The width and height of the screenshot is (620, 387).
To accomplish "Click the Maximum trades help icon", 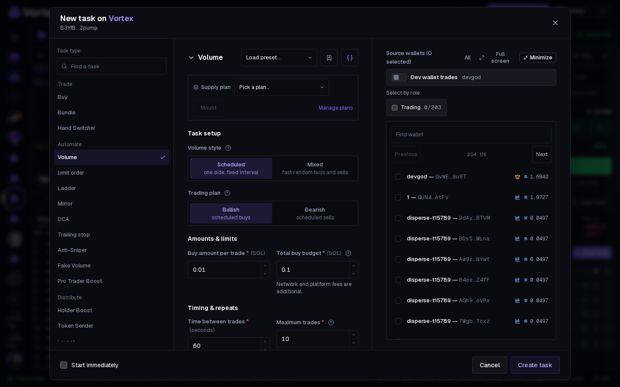I will click(x=331, y=322).
